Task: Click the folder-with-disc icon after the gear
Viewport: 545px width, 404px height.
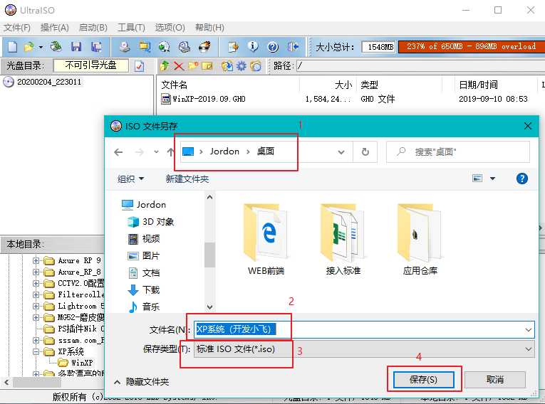Action: [256, 65]
